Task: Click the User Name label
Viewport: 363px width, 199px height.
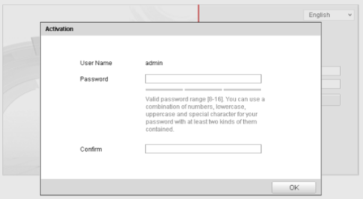Action: click(96, 63)
